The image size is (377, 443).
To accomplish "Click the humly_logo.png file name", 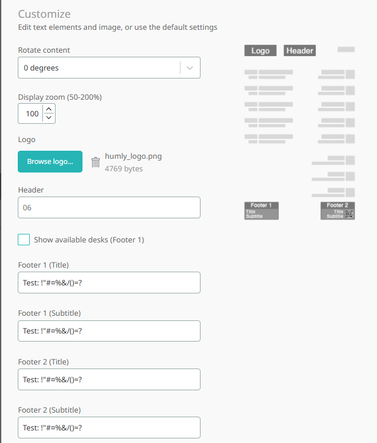I will [x=133, y=156].
